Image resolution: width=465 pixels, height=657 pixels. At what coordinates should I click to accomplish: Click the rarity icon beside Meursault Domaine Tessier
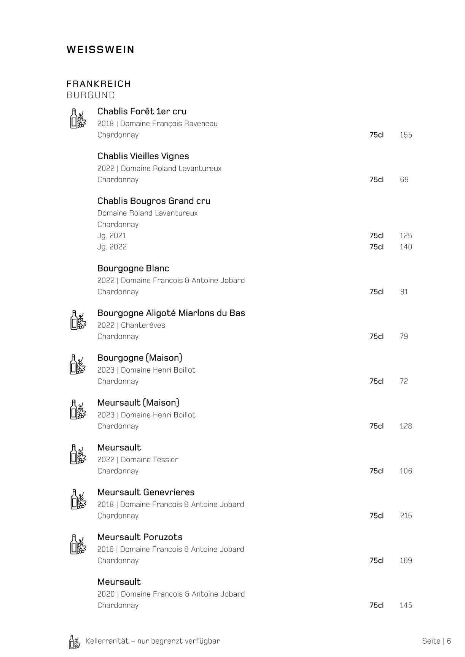[78, 454]
